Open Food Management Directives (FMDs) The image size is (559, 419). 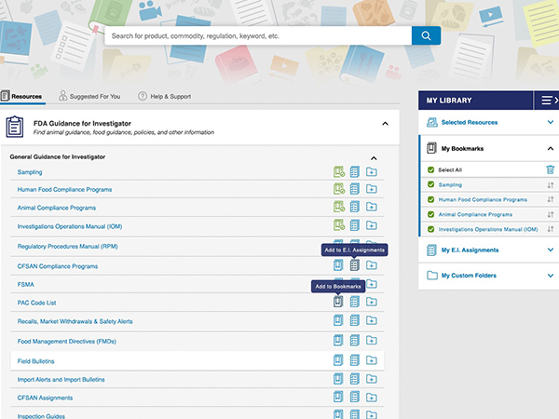click(67, 342)
